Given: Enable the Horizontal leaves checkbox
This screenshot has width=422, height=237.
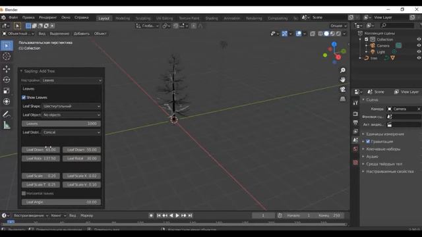Looking at the screenshot, I should 24,193.
